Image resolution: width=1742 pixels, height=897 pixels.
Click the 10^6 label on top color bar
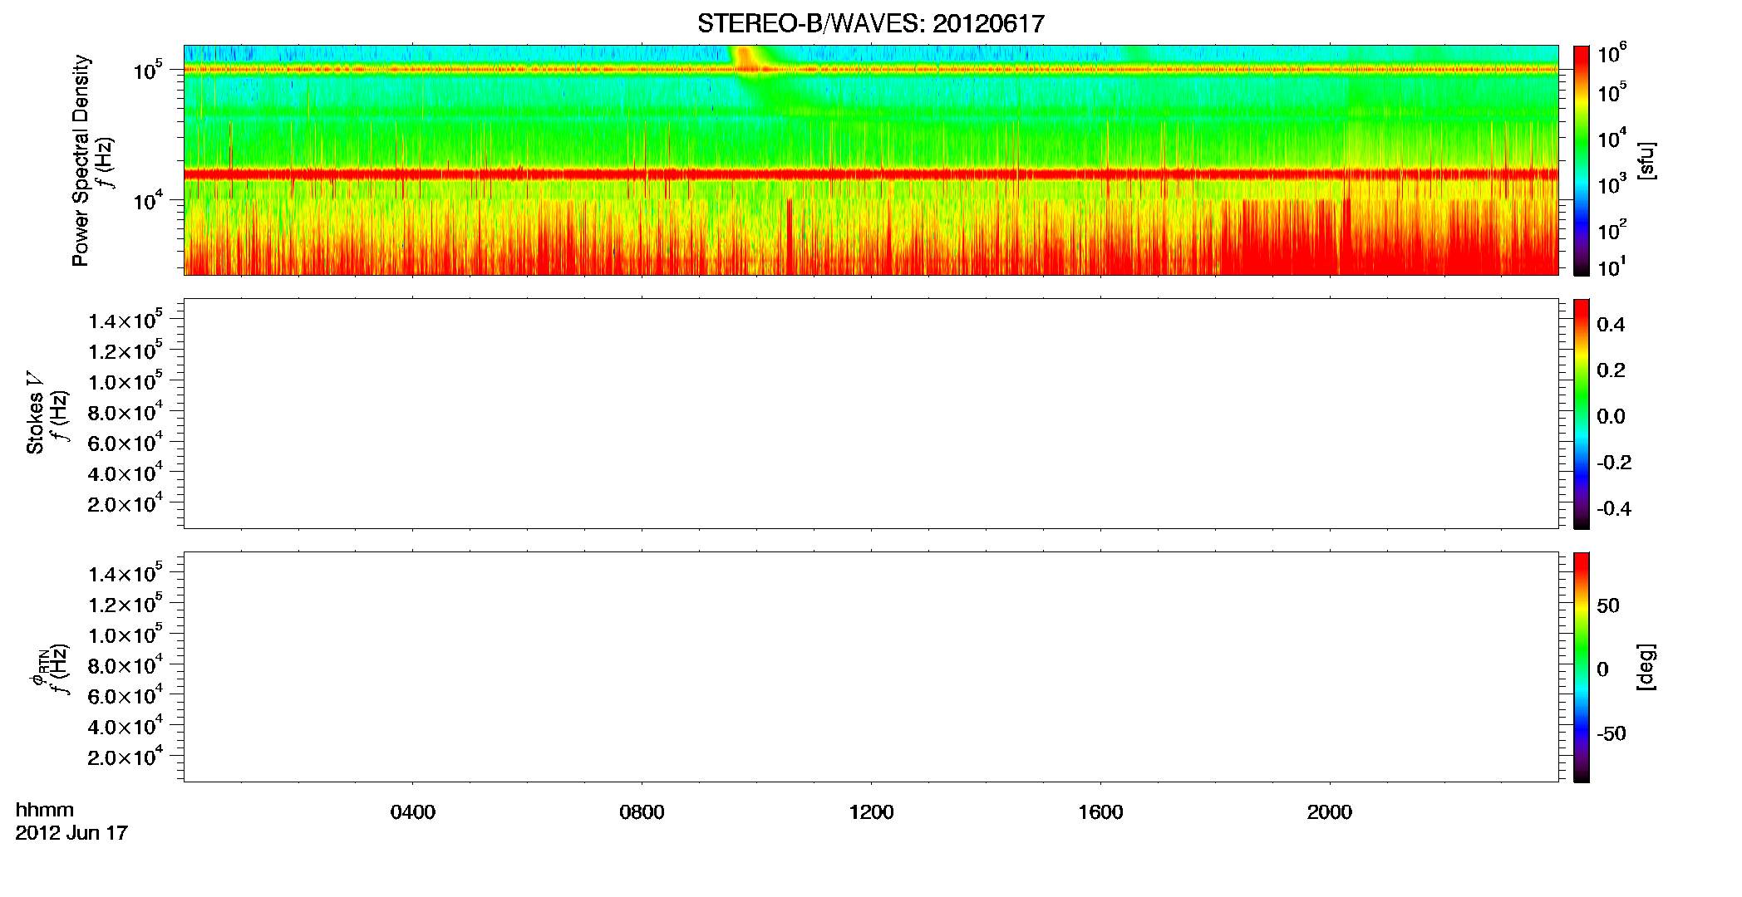[x=1612, y=54]
